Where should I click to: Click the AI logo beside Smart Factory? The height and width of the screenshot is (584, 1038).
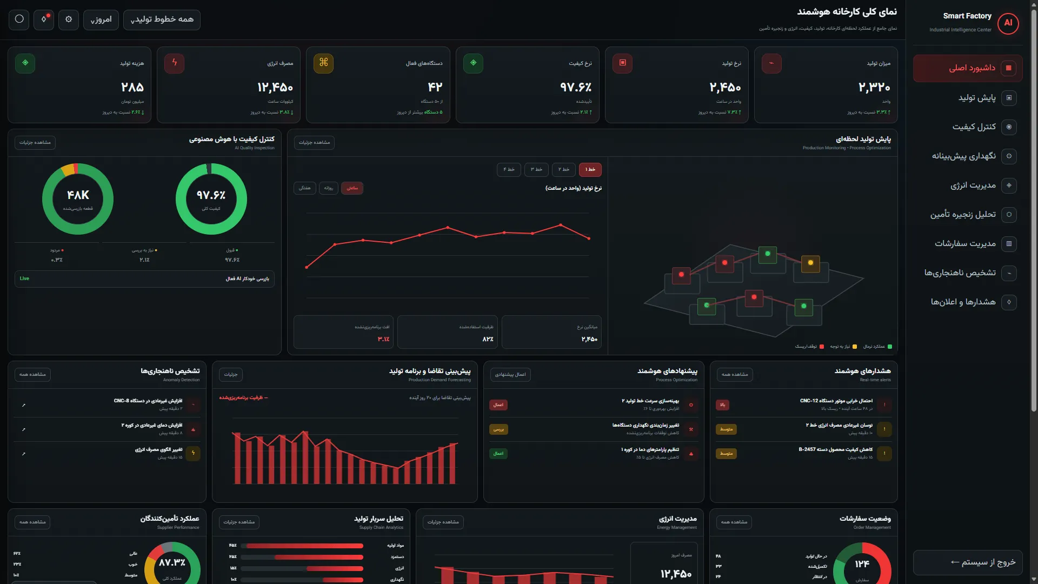[1008, 23]
